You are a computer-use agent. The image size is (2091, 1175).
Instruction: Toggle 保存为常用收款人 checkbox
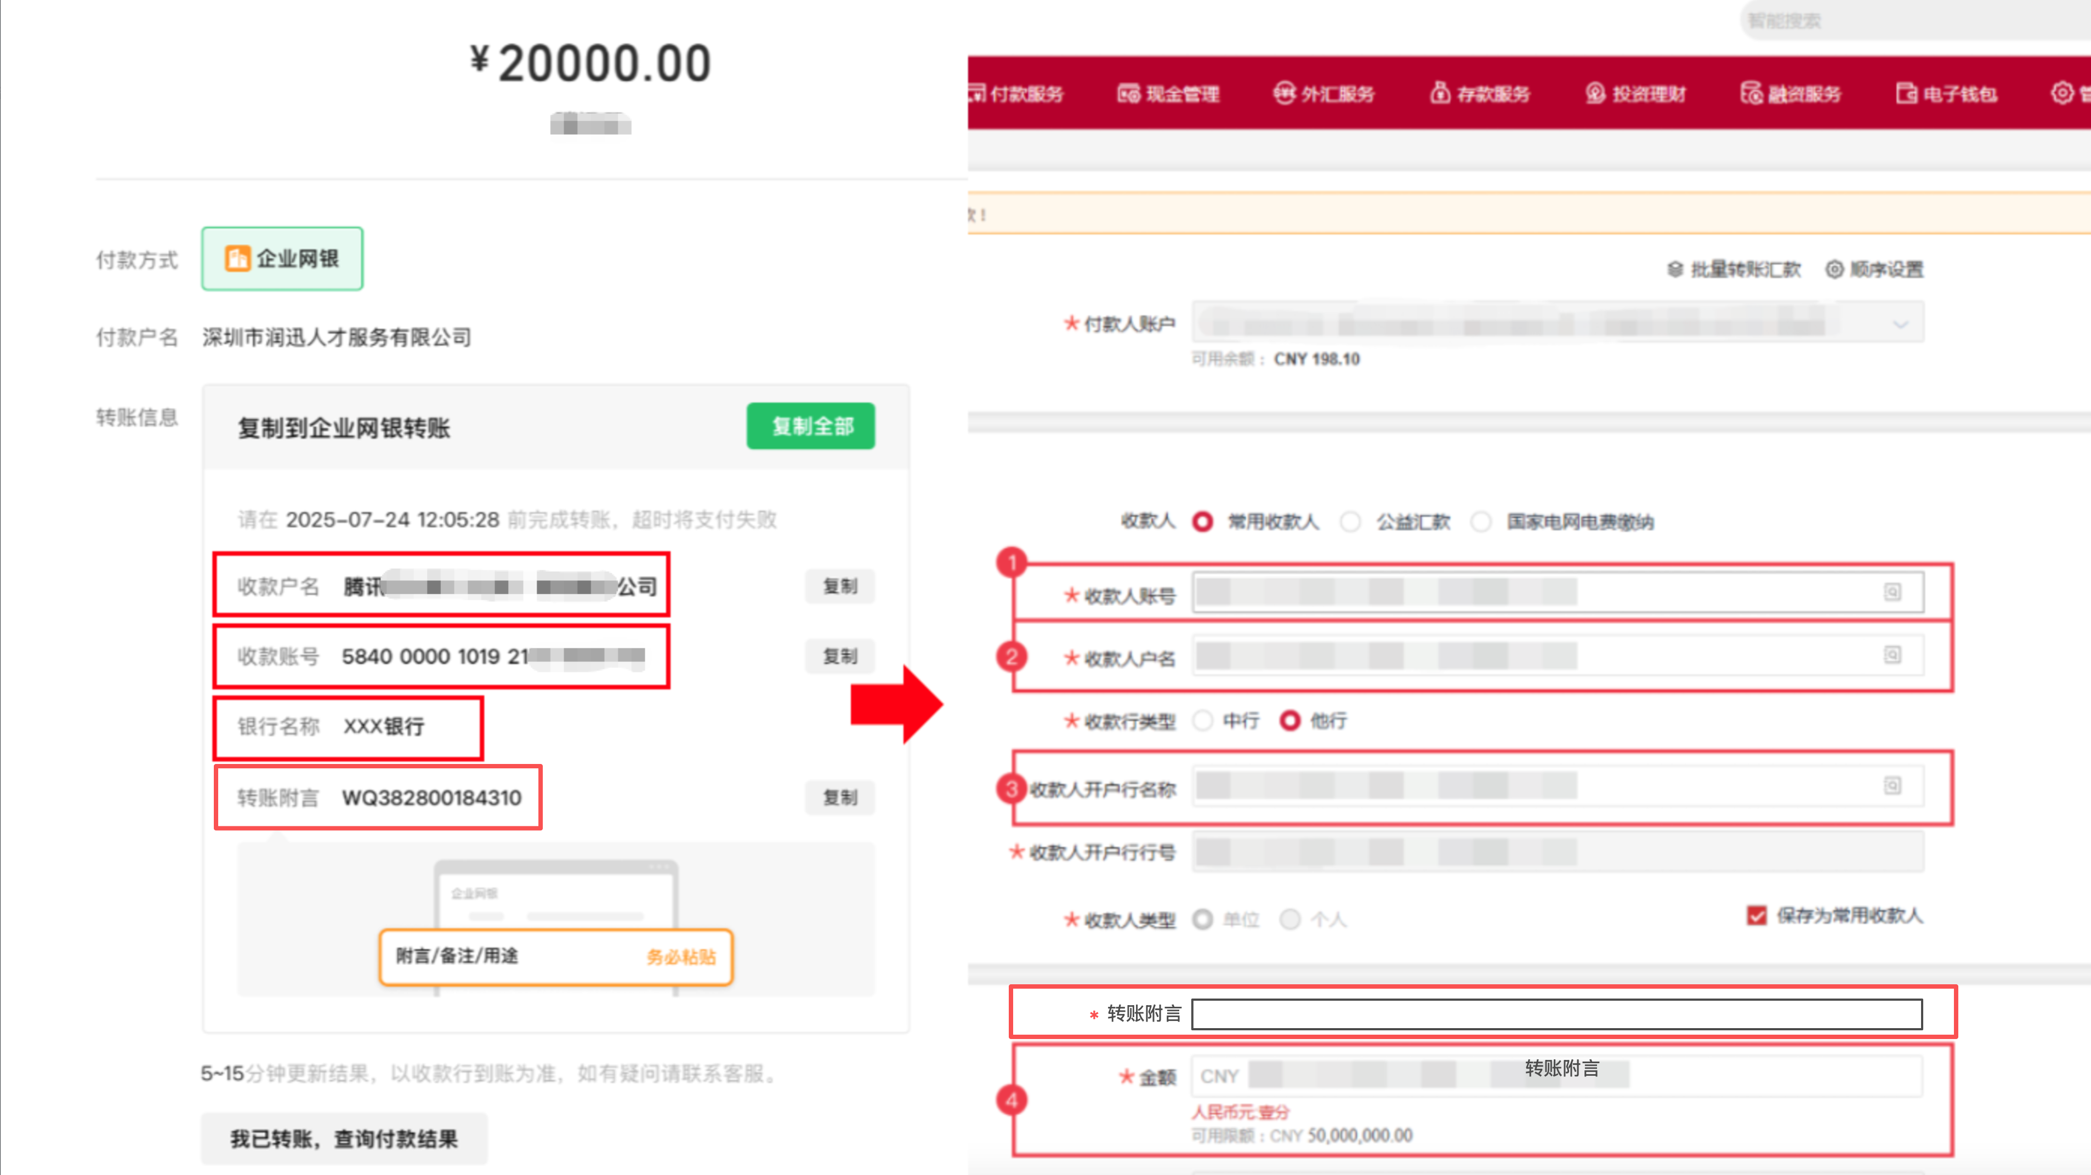point(1757,916)
